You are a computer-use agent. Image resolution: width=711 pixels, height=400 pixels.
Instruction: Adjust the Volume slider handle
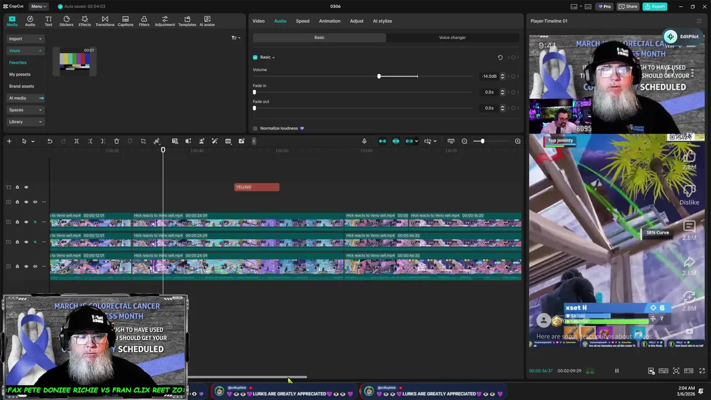click(379, 76)
